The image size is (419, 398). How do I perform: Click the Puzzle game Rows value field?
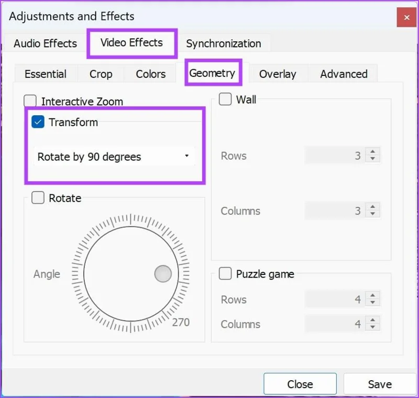(335, 299)
